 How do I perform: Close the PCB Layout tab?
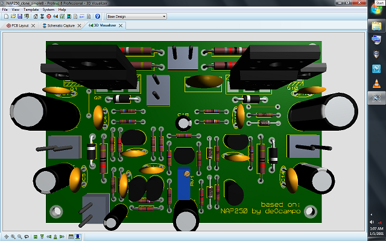[x=33, y=25]
